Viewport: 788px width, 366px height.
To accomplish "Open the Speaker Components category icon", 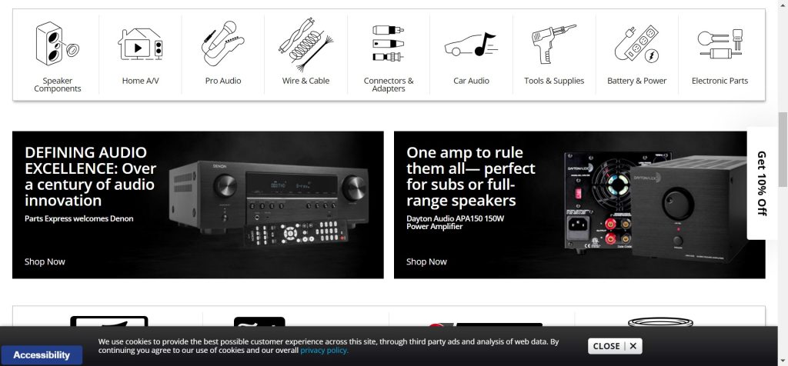I will pos(57,44).
